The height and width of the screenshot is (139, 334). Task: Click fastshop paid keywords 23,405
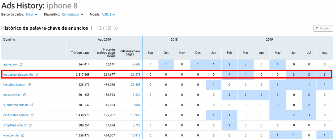pos(136,85)
